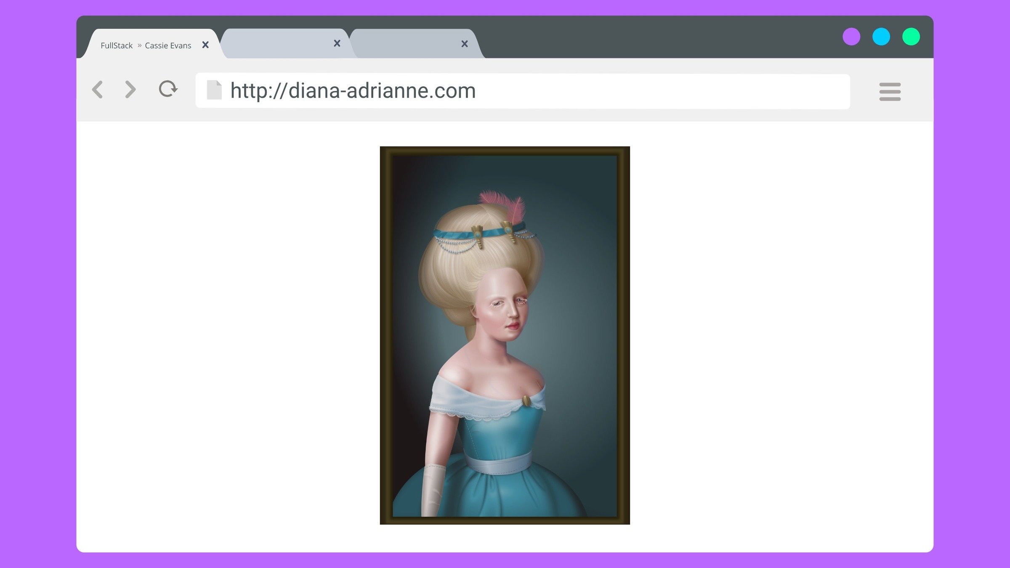Click the purple window control dot
This screenshot has height=568, width=1010.
coord(851,37)
